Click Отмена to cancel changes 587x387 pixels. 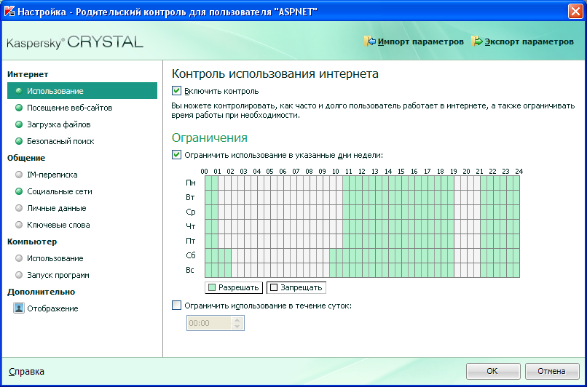tap(552, 371)
